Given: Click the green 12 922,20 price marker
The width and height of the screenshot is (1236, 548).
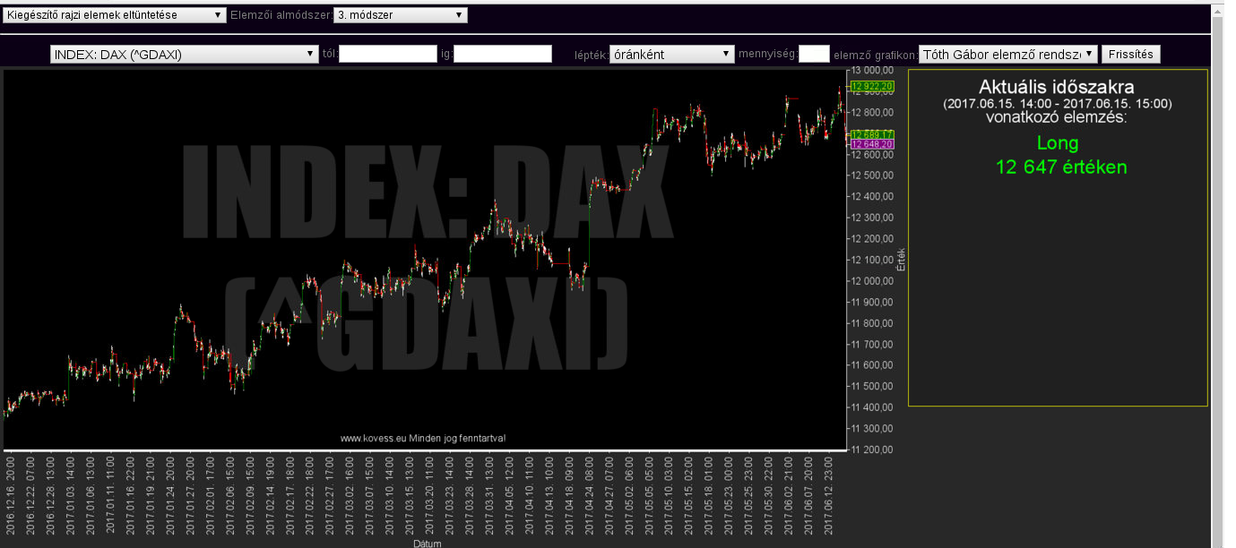Looking at the screenshot, I should tap(871, 87).
